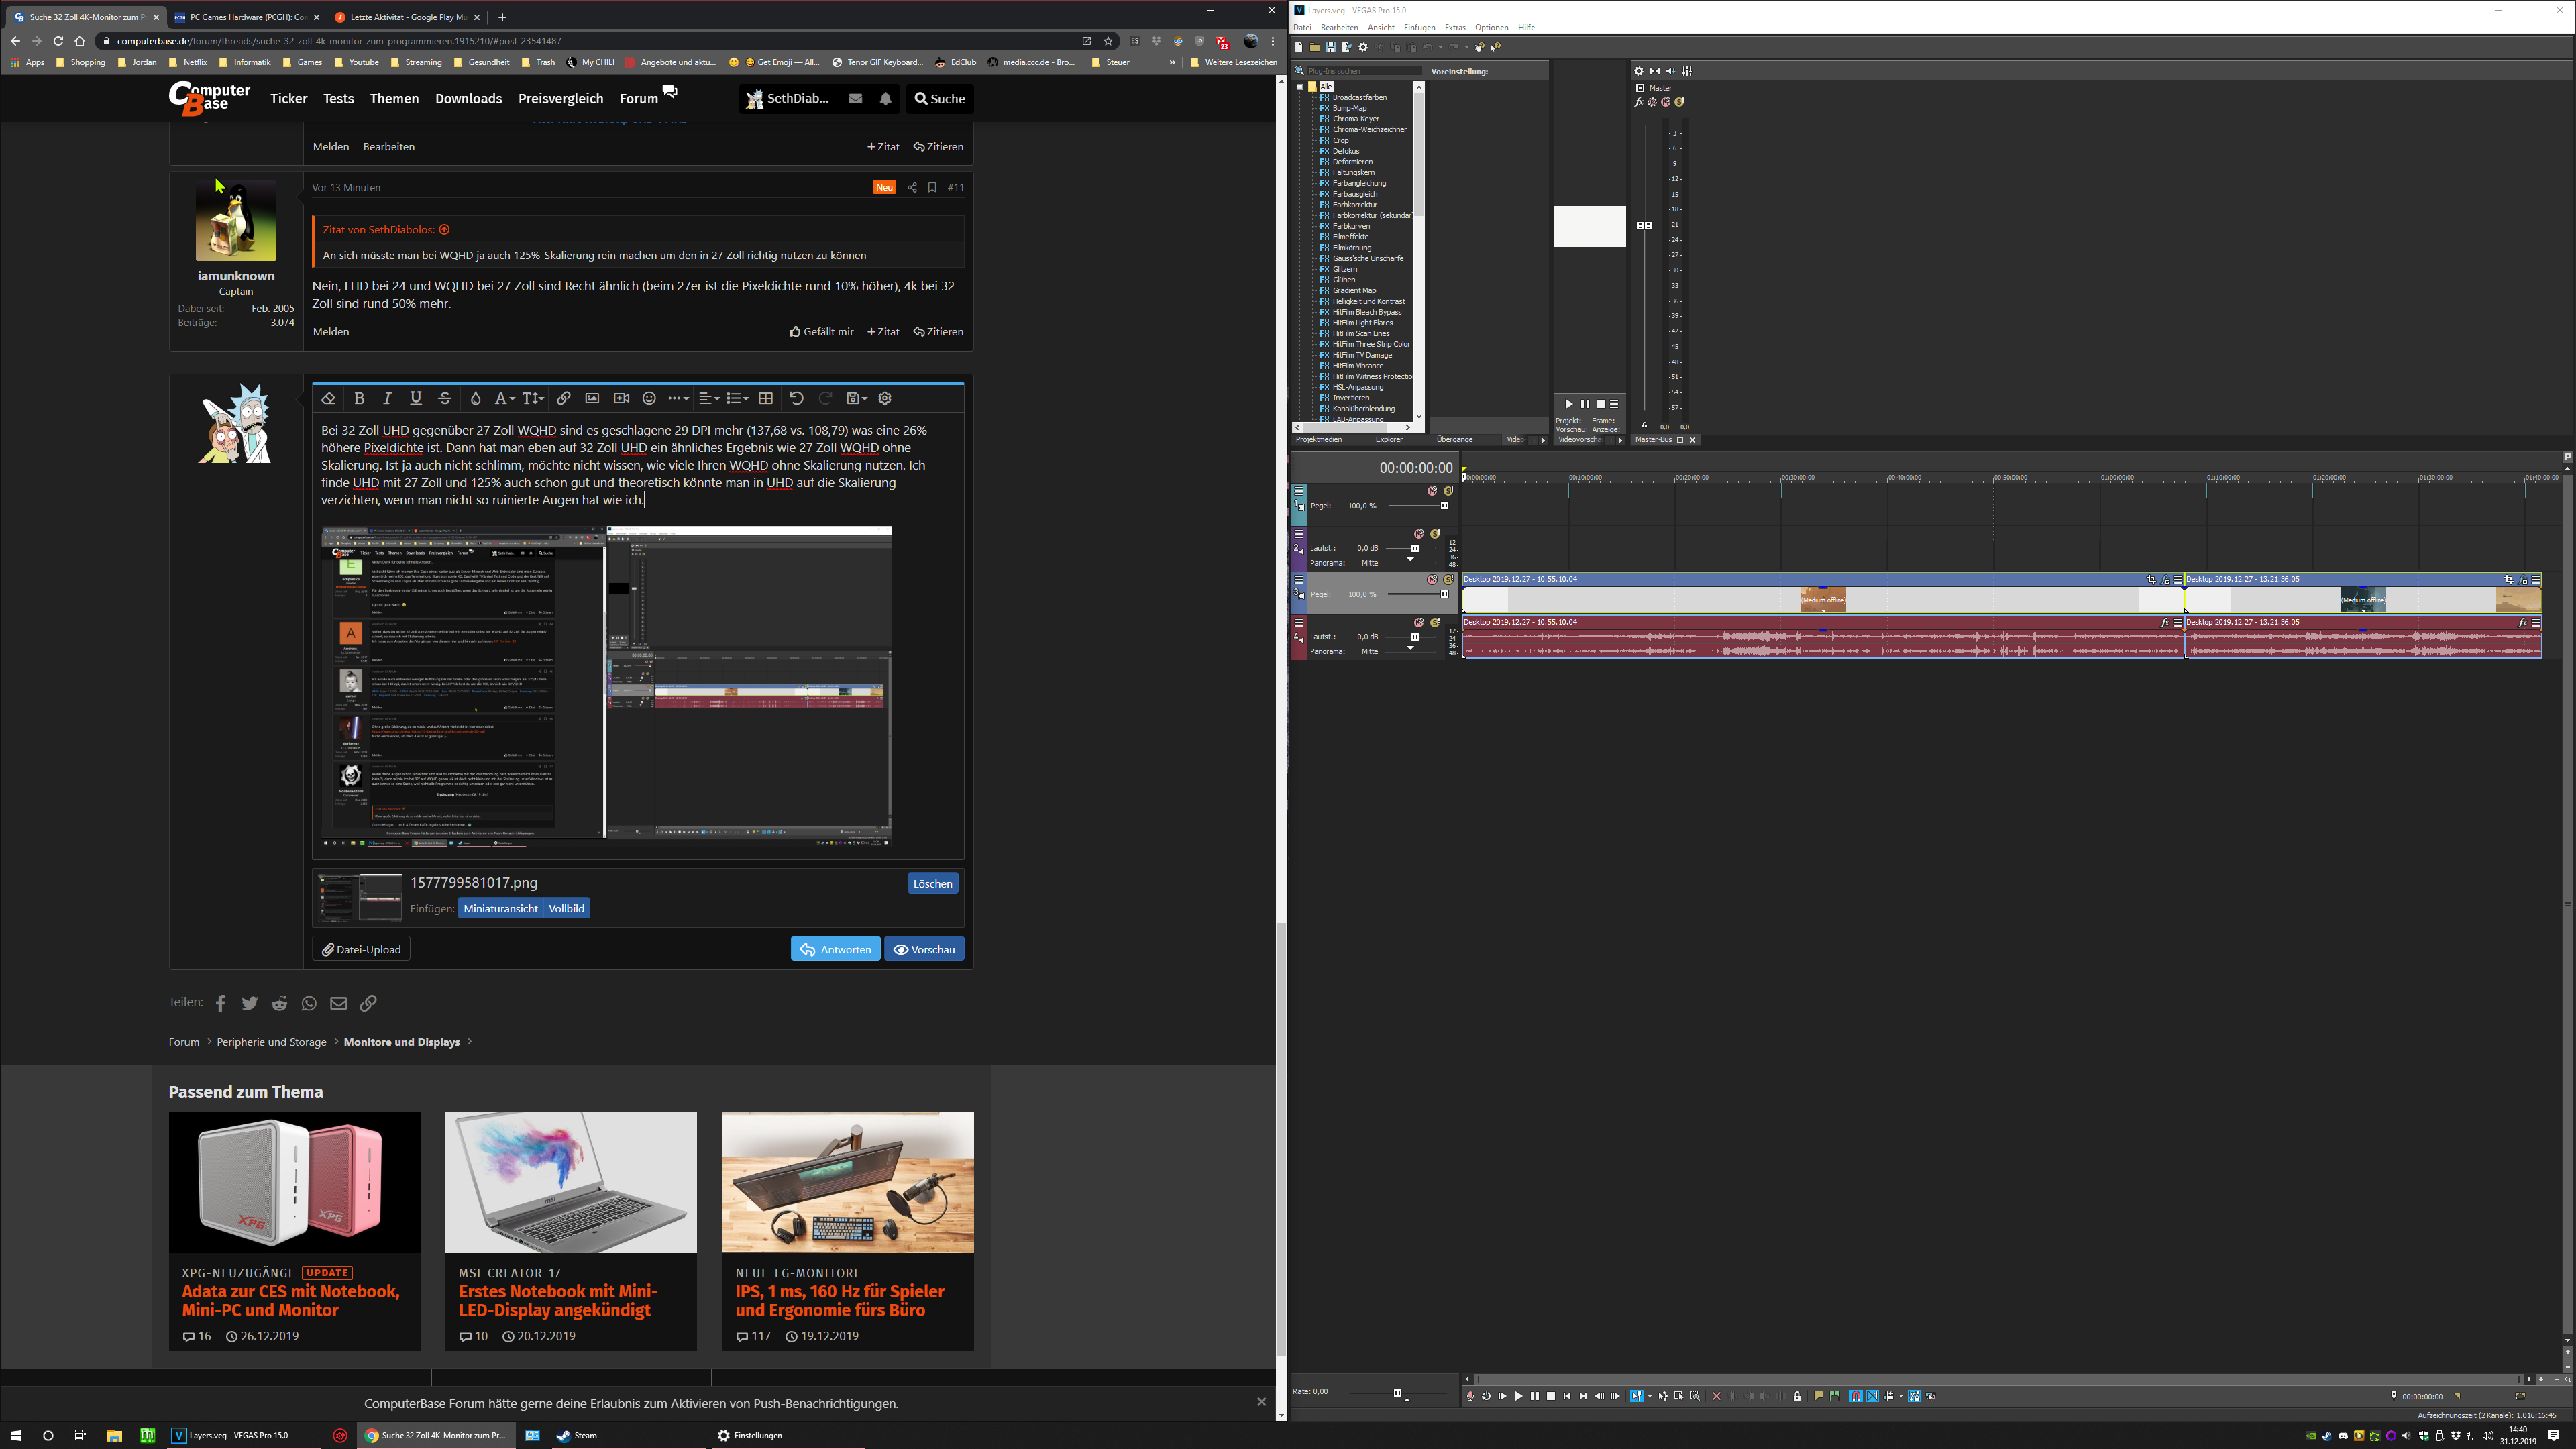Insert smiley via emoji icon in editor
This screenshot has width=2576, height=1449.
tap(649, 398)
